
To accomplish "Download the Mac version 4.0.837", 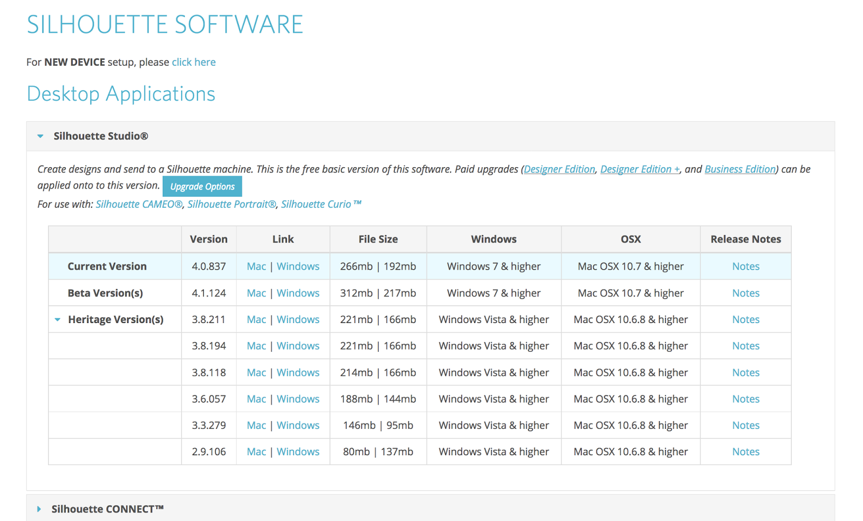I will [256, 266].
